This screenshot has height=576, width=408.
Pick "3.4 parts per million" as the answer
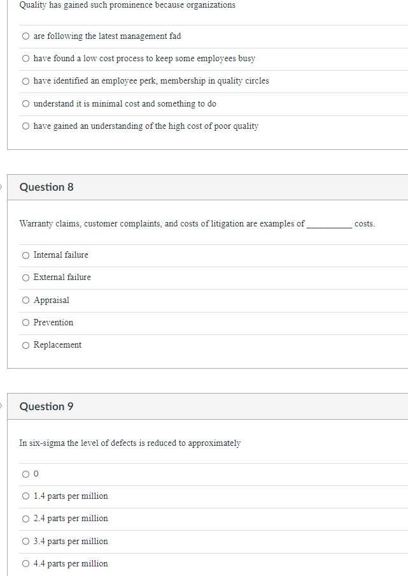pyautogui.click(x=25, y=541)
